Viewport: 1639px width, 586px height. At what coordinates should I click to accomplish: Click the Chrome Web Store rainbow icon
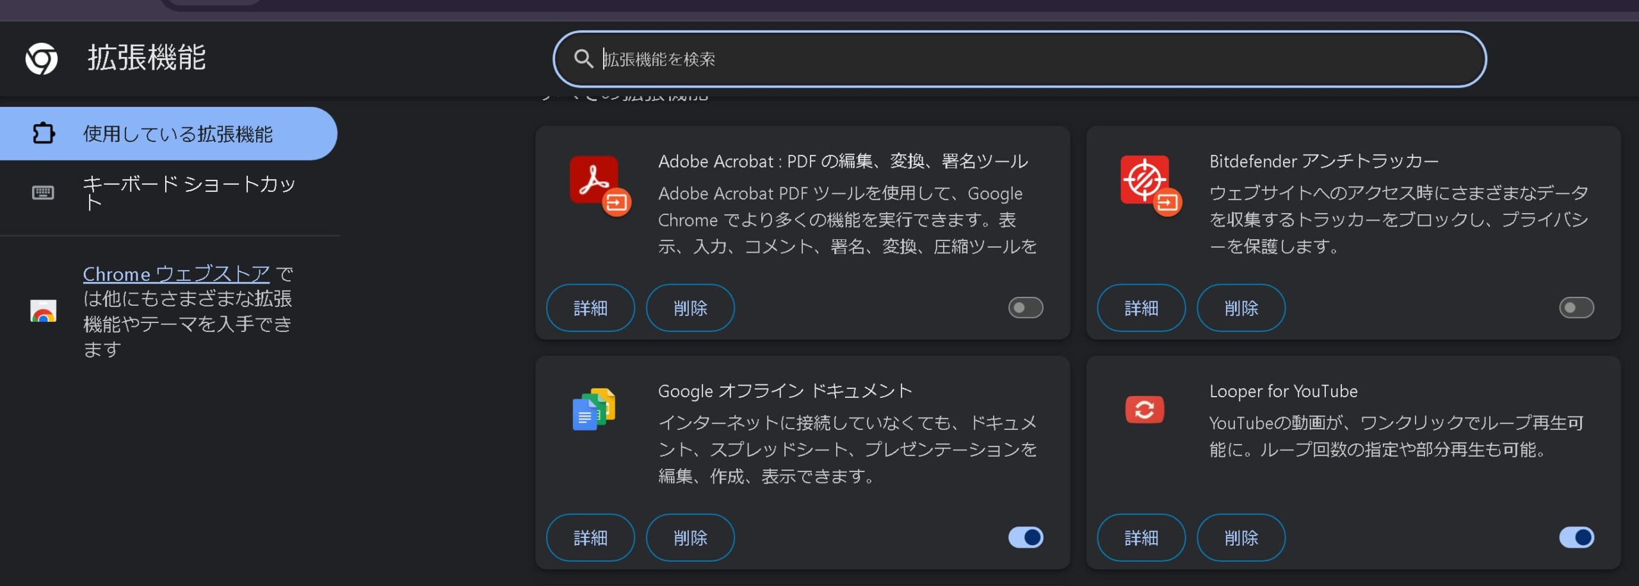coord(44,312)
